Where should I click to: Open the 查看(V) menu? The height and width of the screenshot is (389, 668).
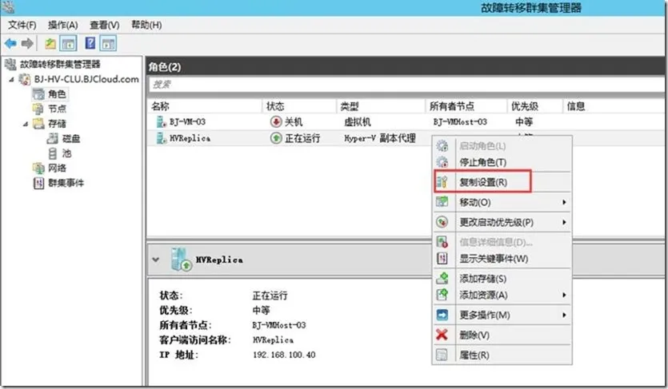104,25
